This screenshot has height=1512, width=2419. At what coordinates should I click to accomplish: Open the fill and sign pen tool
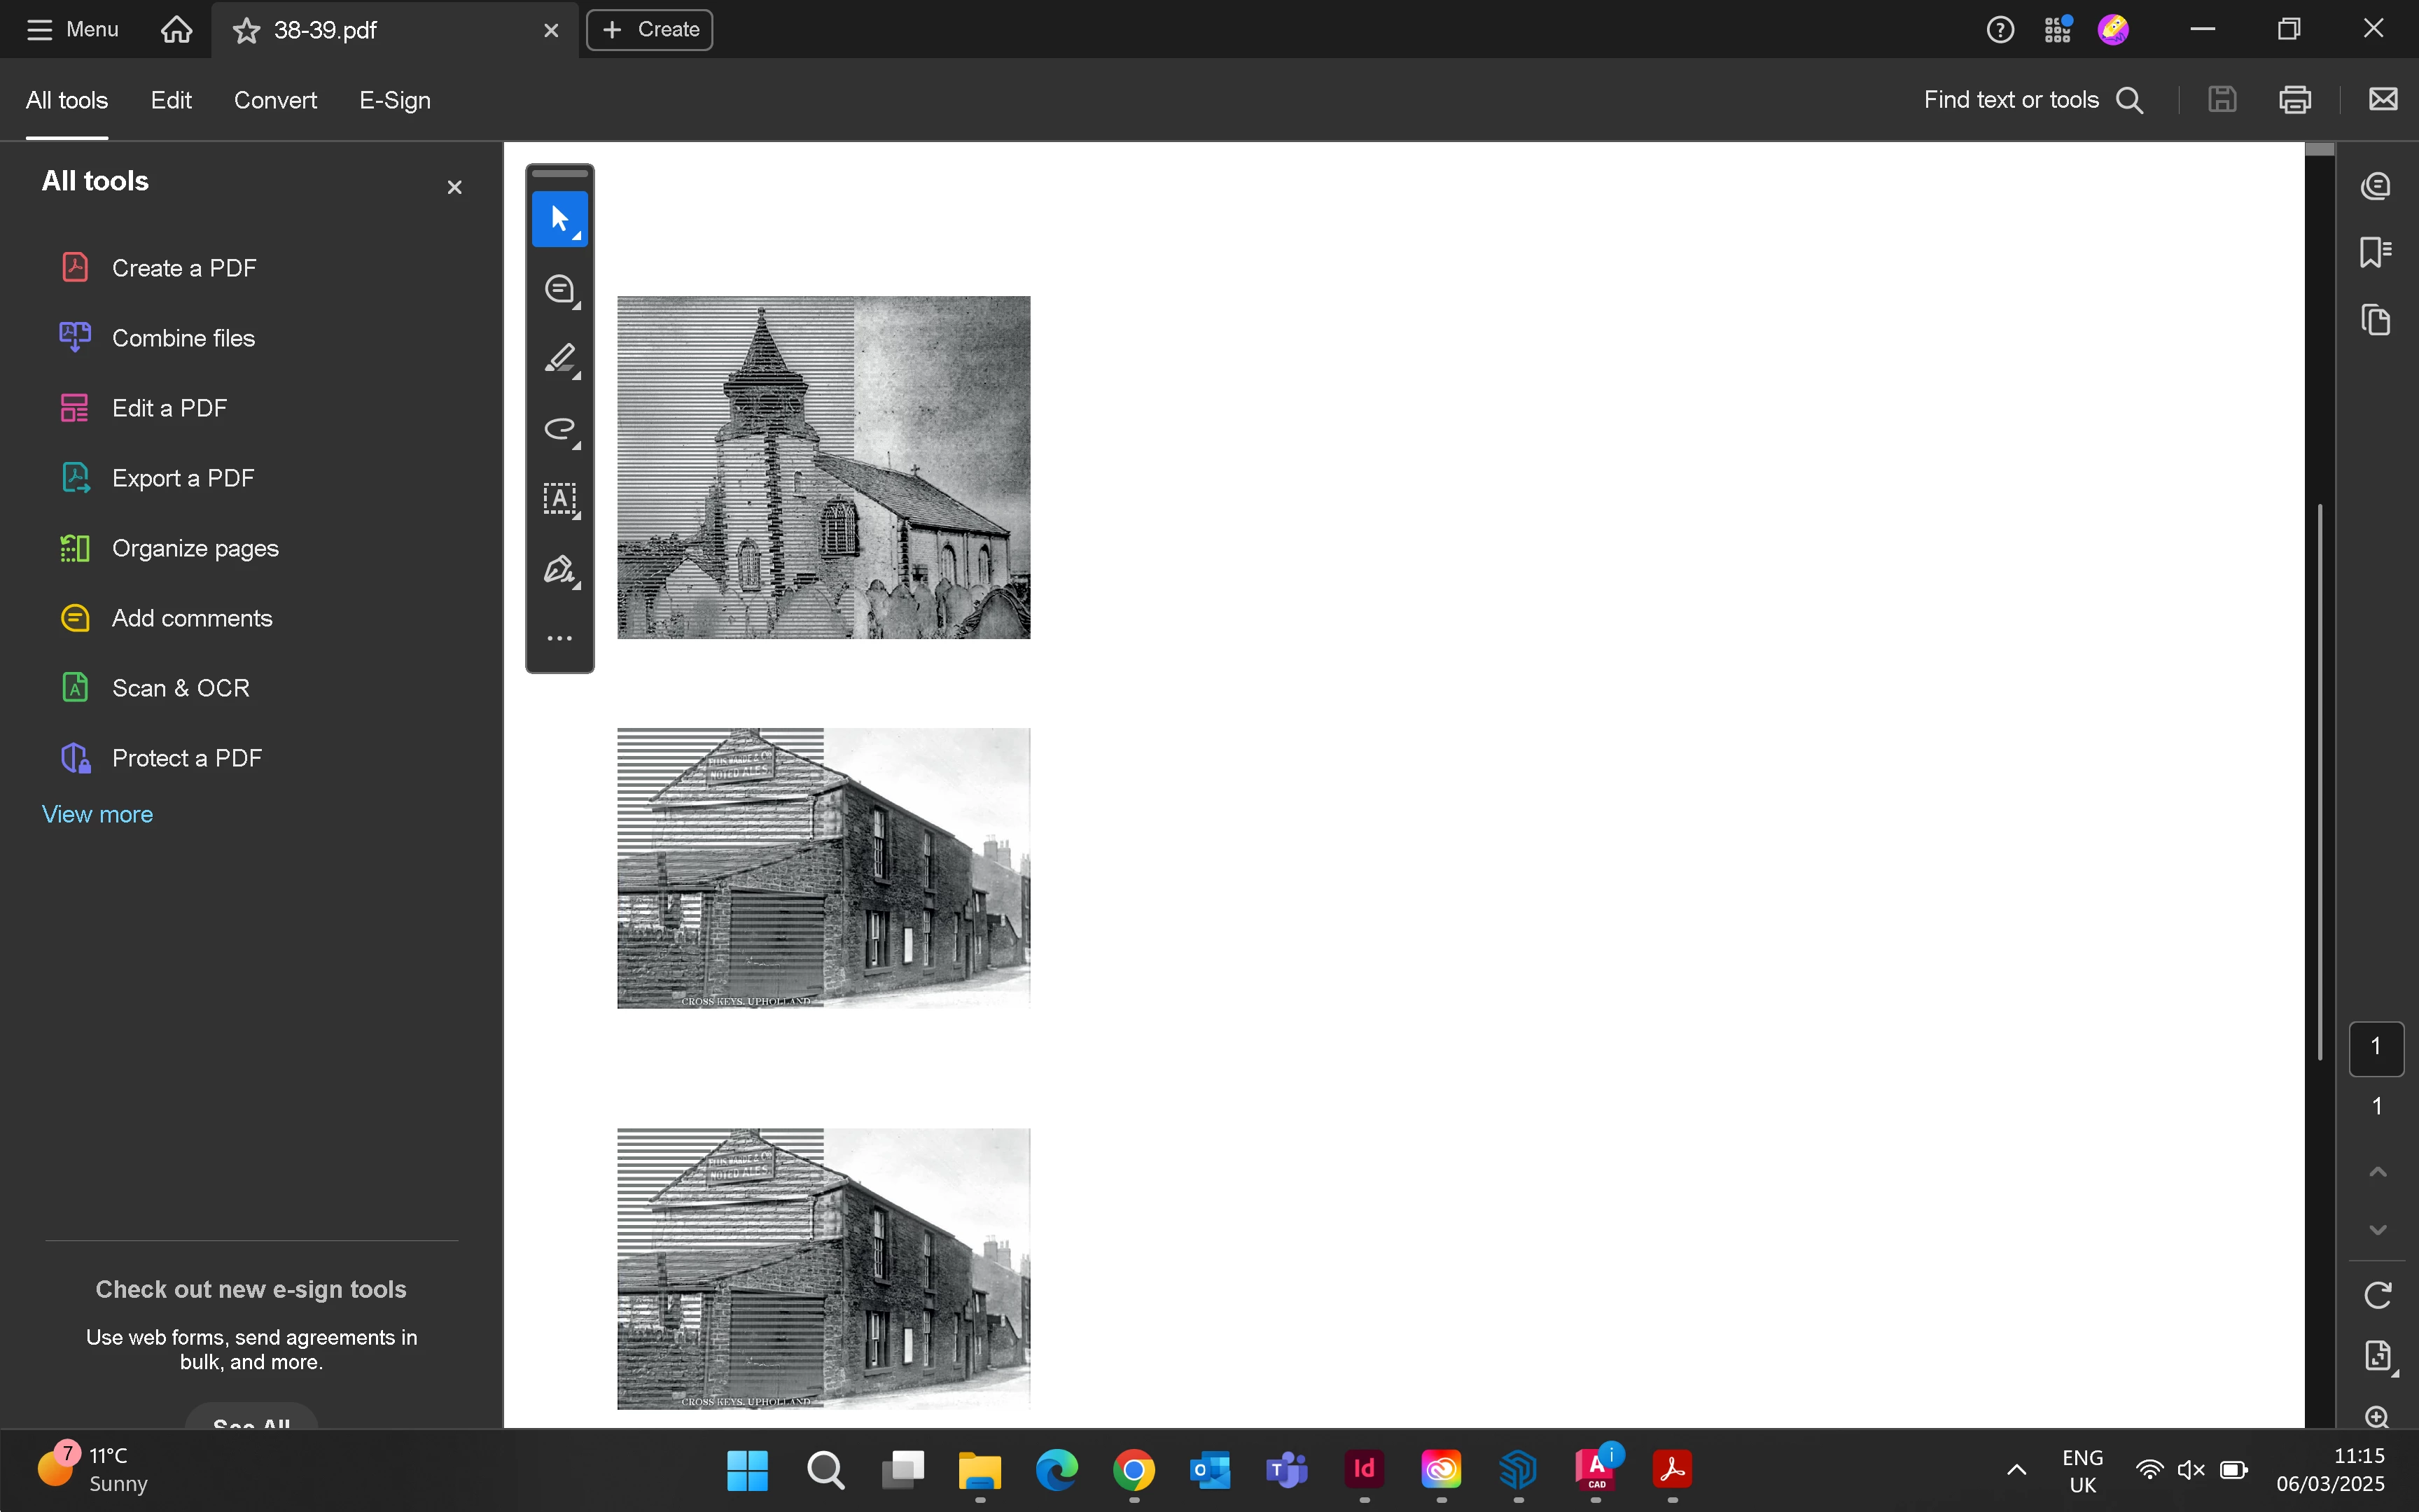[559, 570]
